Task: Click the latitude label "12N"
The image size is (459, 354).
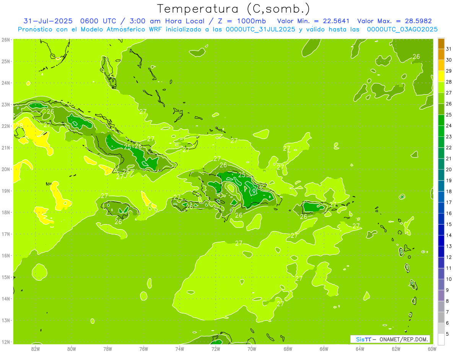Action: click(6, 342)
